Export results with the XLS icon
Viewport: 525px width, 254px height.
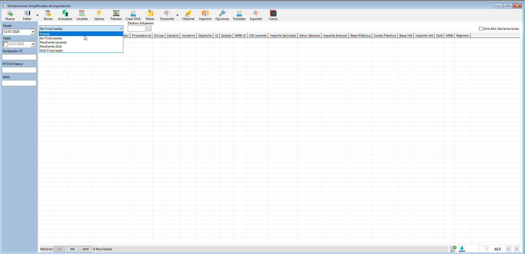453,249
